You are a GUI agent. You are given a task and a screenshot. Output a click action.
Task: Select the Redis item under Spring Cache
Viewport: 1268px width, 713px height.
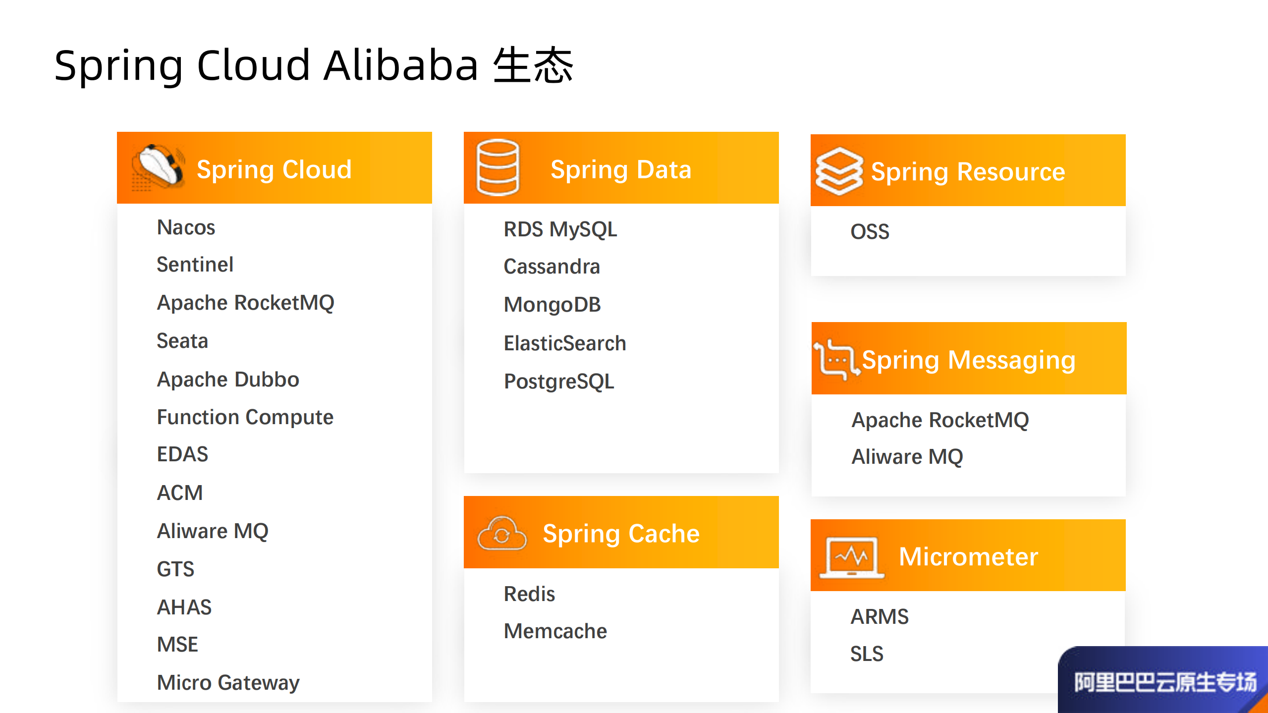pos(529,594)
